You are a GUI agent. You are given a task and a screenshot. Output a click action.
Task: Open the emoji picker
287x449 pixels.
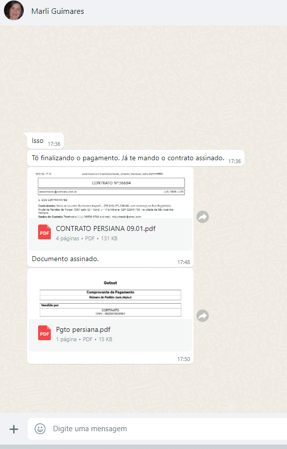point(40,429)
